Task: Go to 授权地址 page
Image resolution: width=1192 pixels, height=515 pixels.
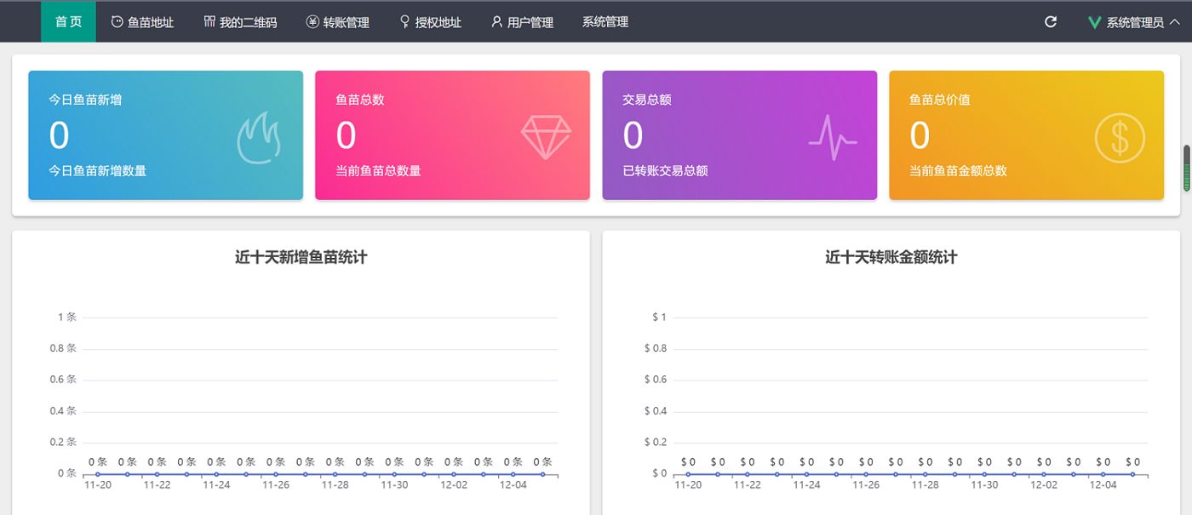Action: 431,22
